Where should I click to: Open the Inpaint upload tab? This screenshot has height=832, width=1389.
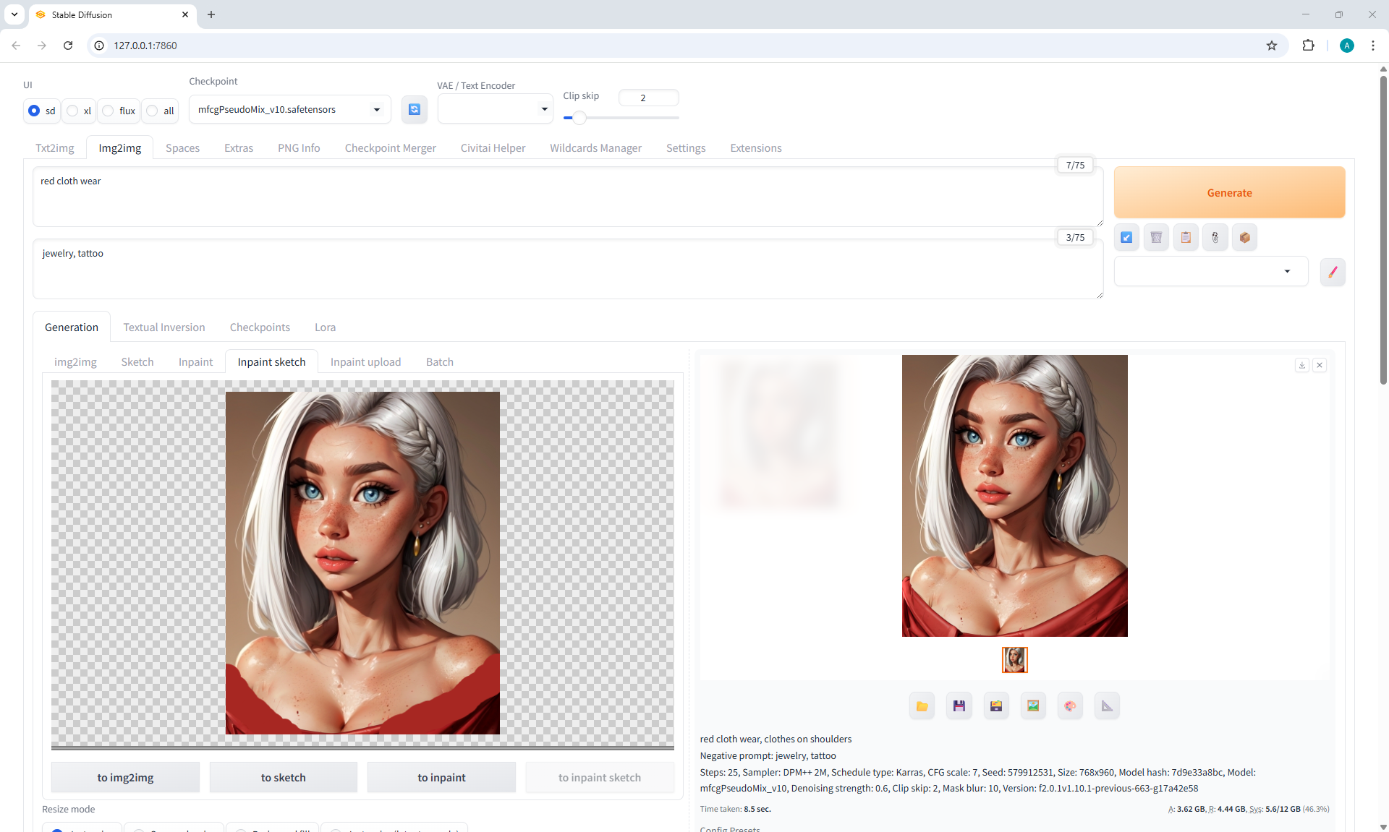(365, 361)
